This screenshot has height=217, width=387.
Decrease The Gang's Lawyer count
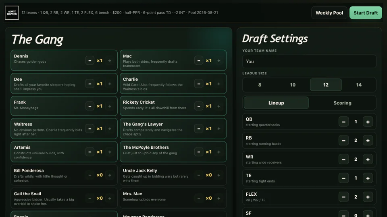[199, 129]
